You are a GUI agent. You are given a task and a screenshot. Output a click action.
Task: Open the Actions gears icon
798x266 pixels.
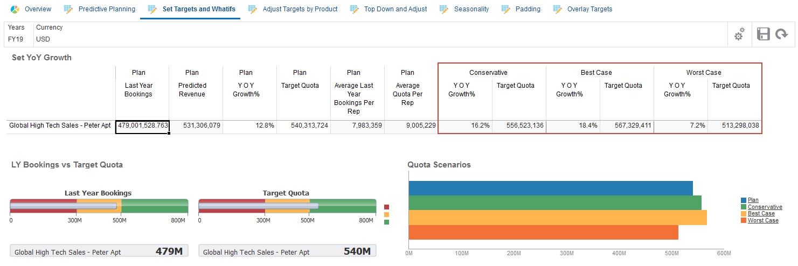(x=739, y=34)
